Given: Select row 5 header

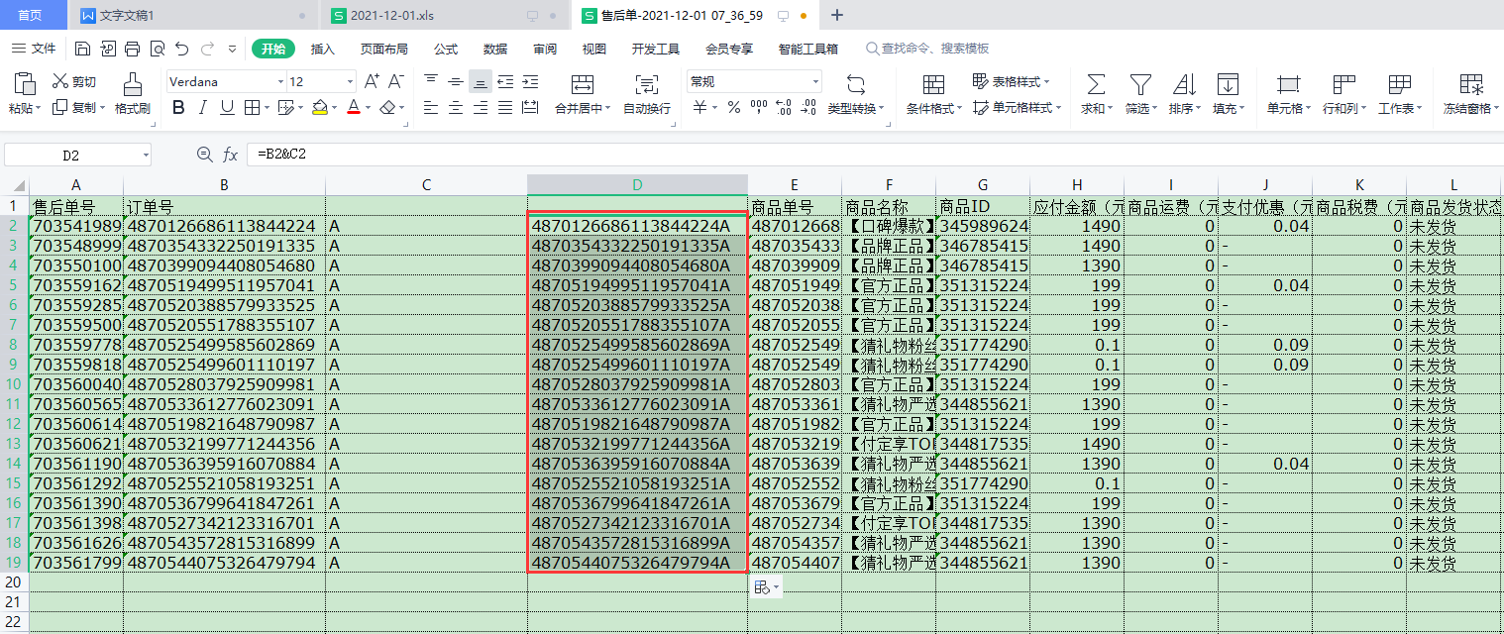Looking at the screenshot, I should pos(14,285).
